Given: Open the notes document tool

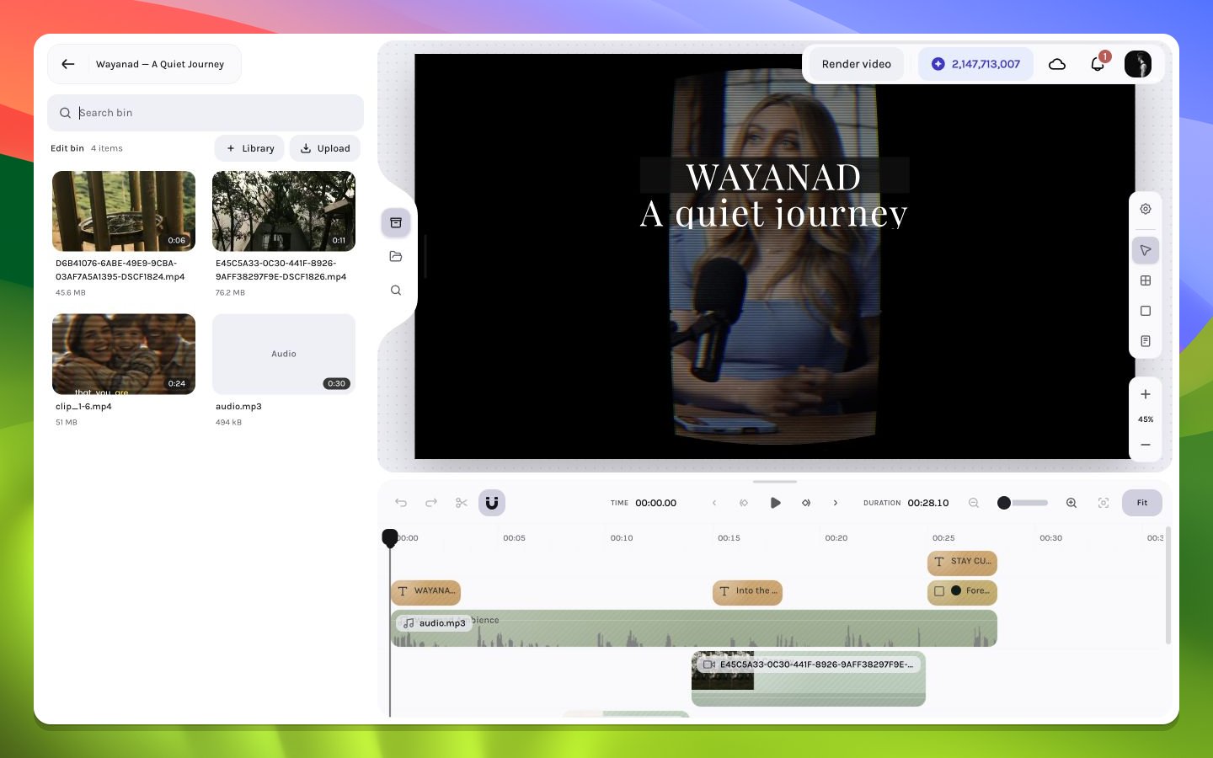Looking at the screenshot, I should 1146,341.
